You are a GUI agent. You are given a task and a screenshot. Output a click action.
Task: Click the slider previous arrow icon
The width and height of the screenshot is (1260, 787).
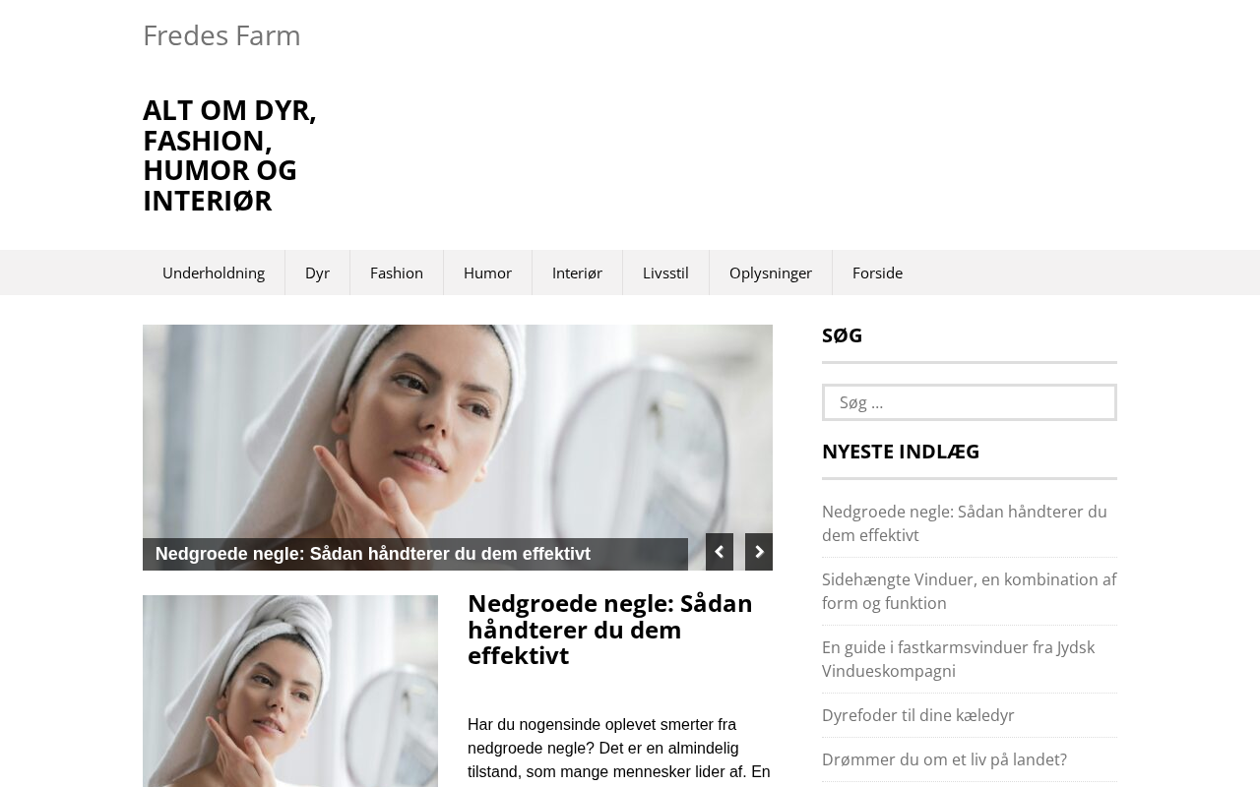tap(720, 552)
